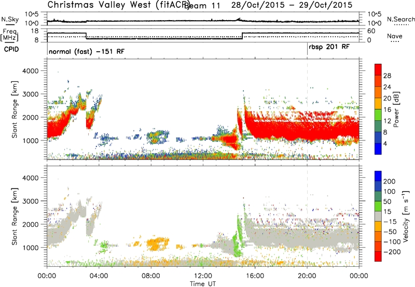Click the red below -200 Velocity colorbar segment

(x=378, y=256)
